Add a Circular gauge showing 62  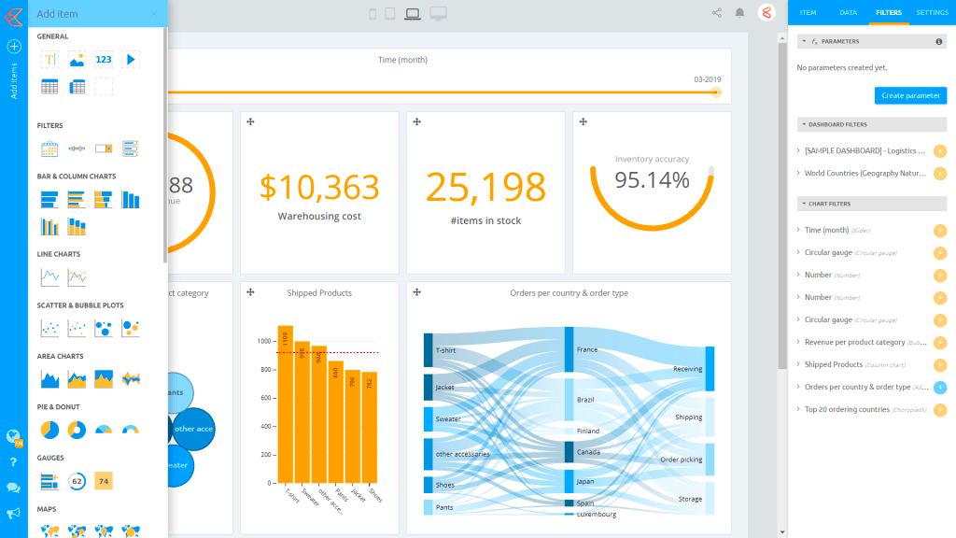[77, 481]
